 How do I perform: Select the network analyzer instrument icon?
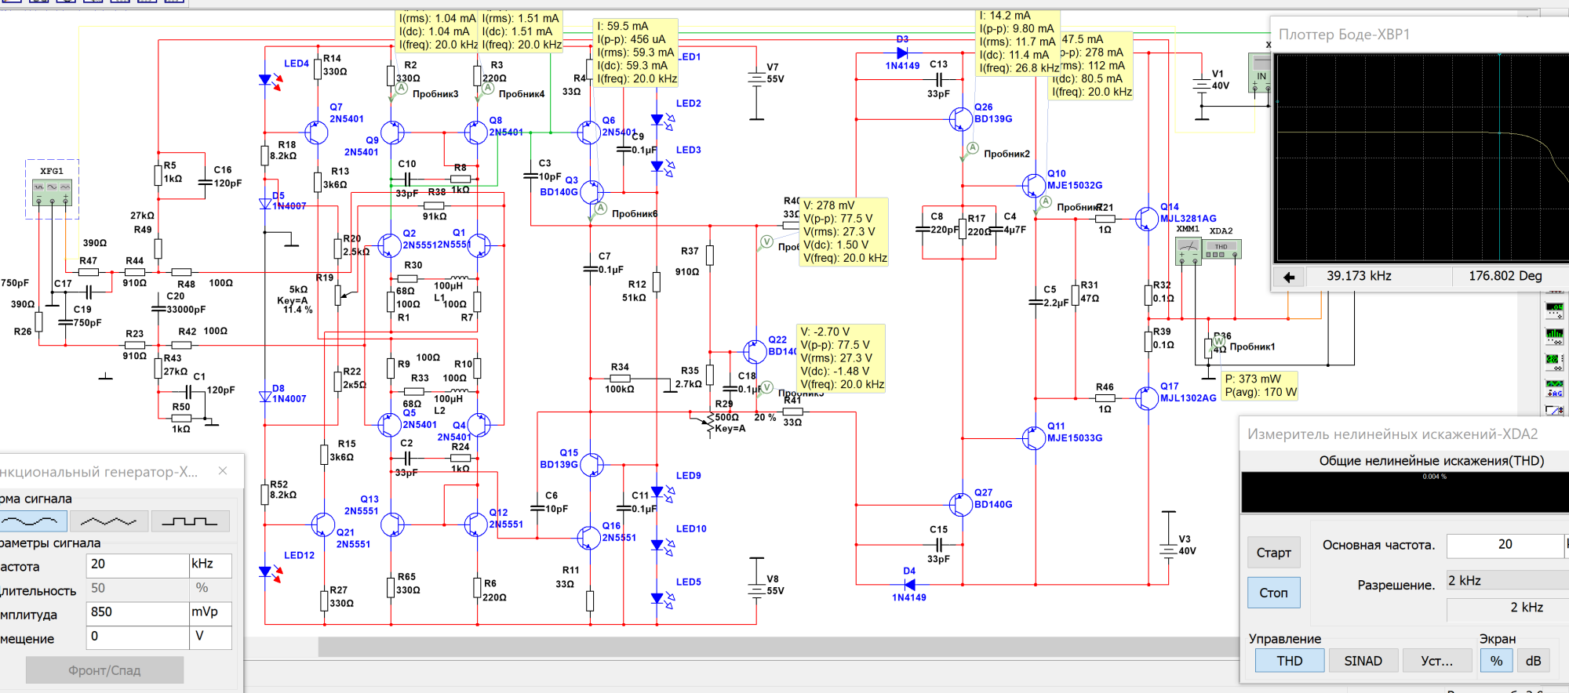1554,362
